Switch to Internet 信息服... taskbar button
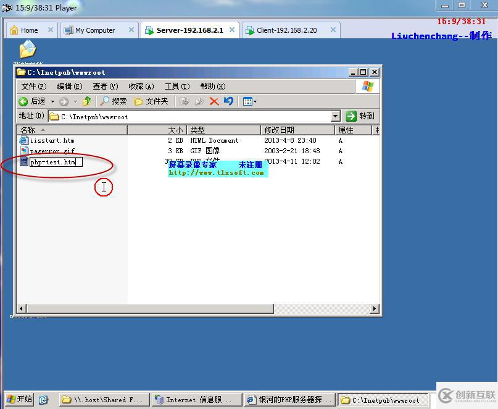The image size is (498, 409). (197, 400)
